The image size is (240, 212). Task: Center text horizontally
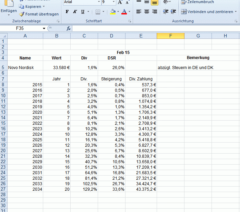click(147, 11)
